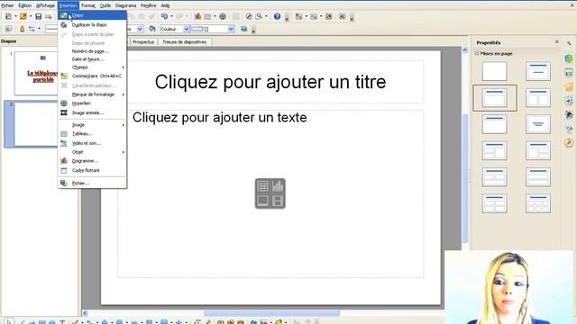Apply the centered text layout thumbnail
The image size is (577, 324).
(538, 124)
